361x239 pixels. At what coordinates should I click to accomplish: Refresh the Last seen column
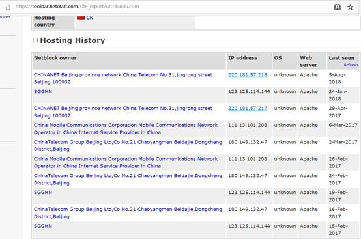click(x=351, y=65)
